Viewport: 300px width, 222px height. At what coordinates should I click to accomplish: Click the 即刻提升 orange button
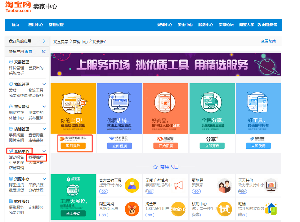[73, 146]
